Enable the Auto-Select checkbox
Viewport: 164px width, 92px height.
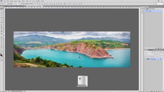tap(6, 4)
